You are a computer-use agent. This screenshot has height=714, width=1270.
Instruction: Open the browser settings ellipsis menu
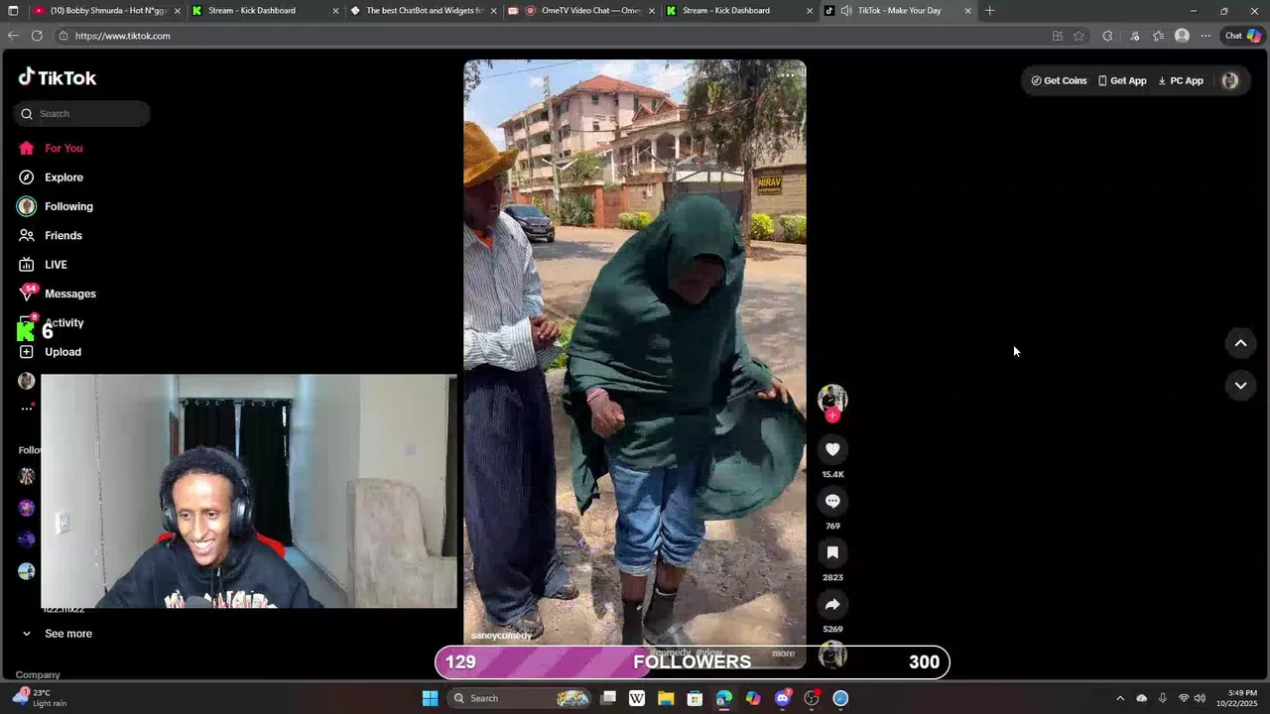[1206, 36]
